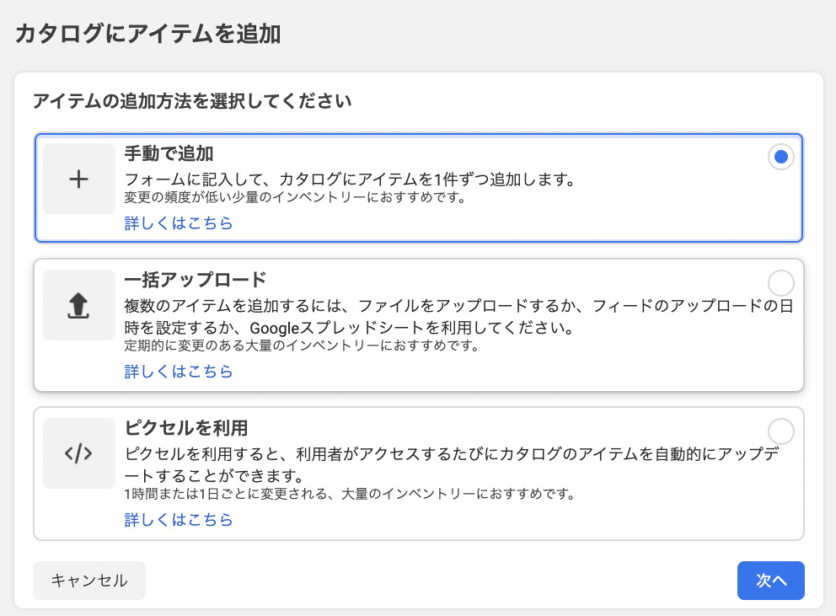Click the カタログにアイテムを追加 page heading
Image resolution: width=836 pixels, height=616 pixels.
pyautogui.click(x=147, y=35)
